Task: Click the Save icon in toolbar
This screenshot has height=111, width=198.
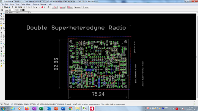Action: 5,7
